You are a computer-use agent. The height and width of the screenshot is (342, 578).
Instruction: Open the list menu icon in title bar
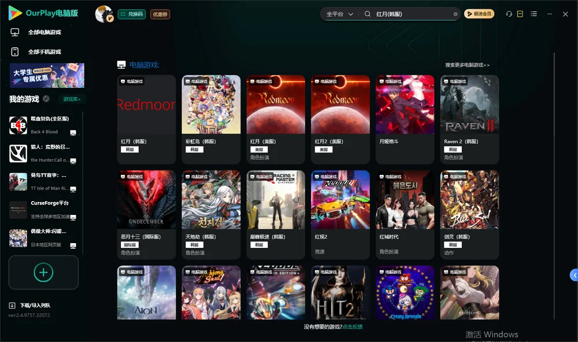pos(533,14)
